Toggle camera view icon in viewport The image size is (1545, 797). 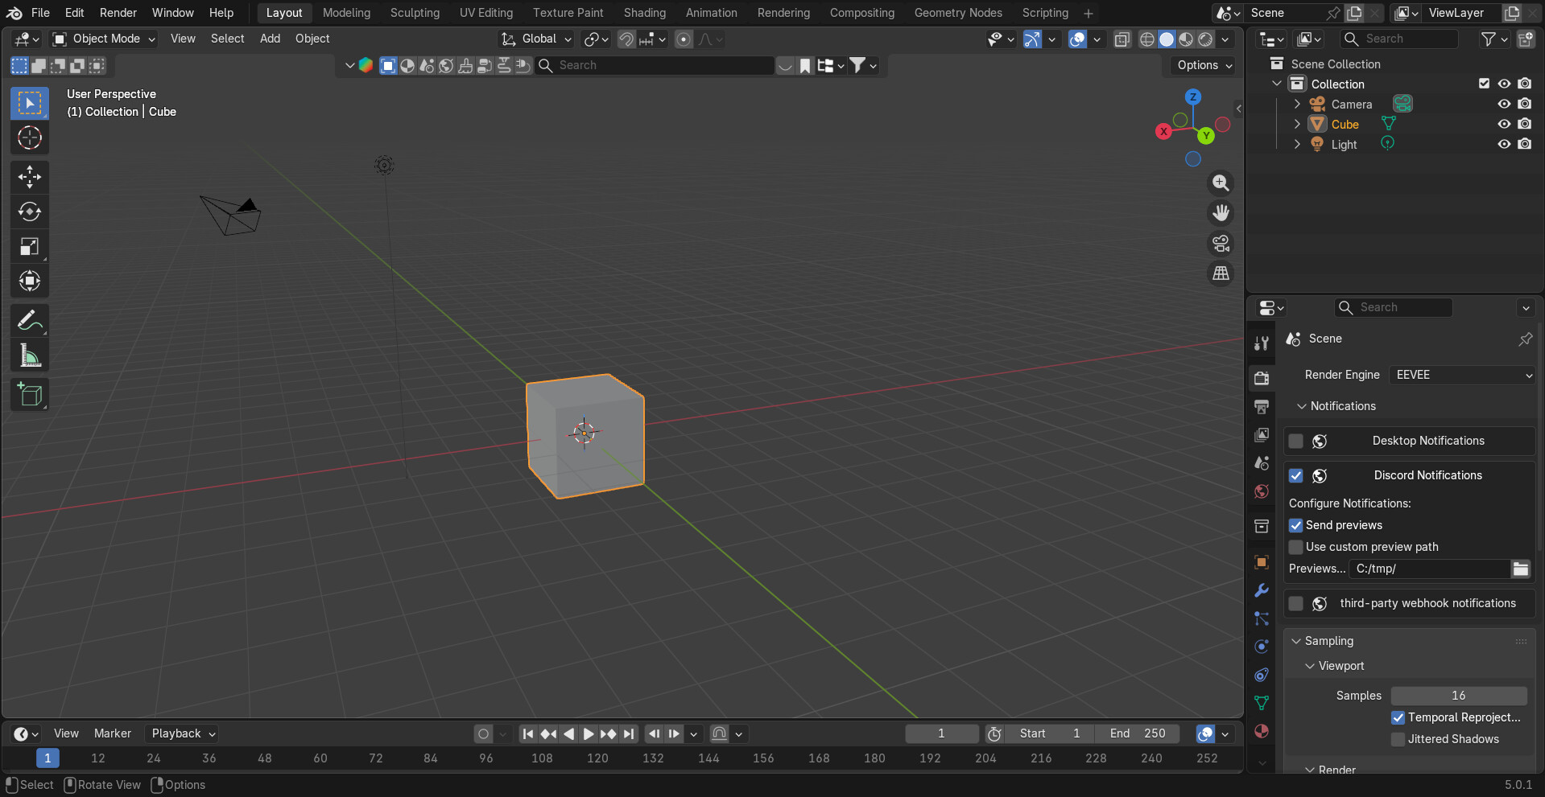tap(1221, 243)
